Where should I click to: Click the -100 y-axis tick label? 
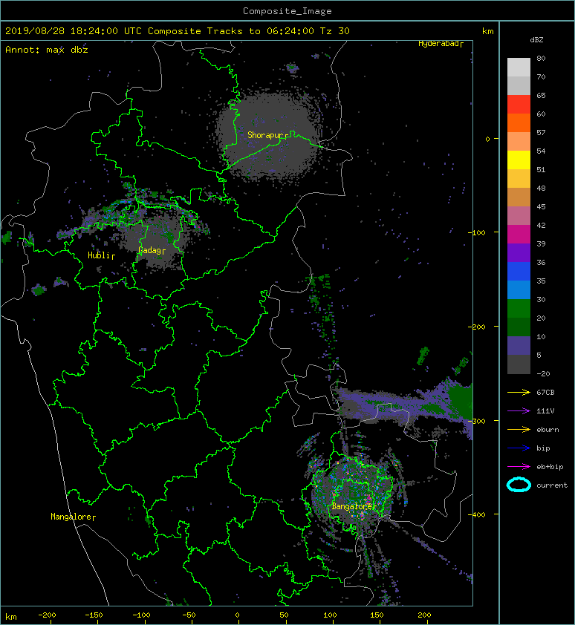[x=477, y=233]
